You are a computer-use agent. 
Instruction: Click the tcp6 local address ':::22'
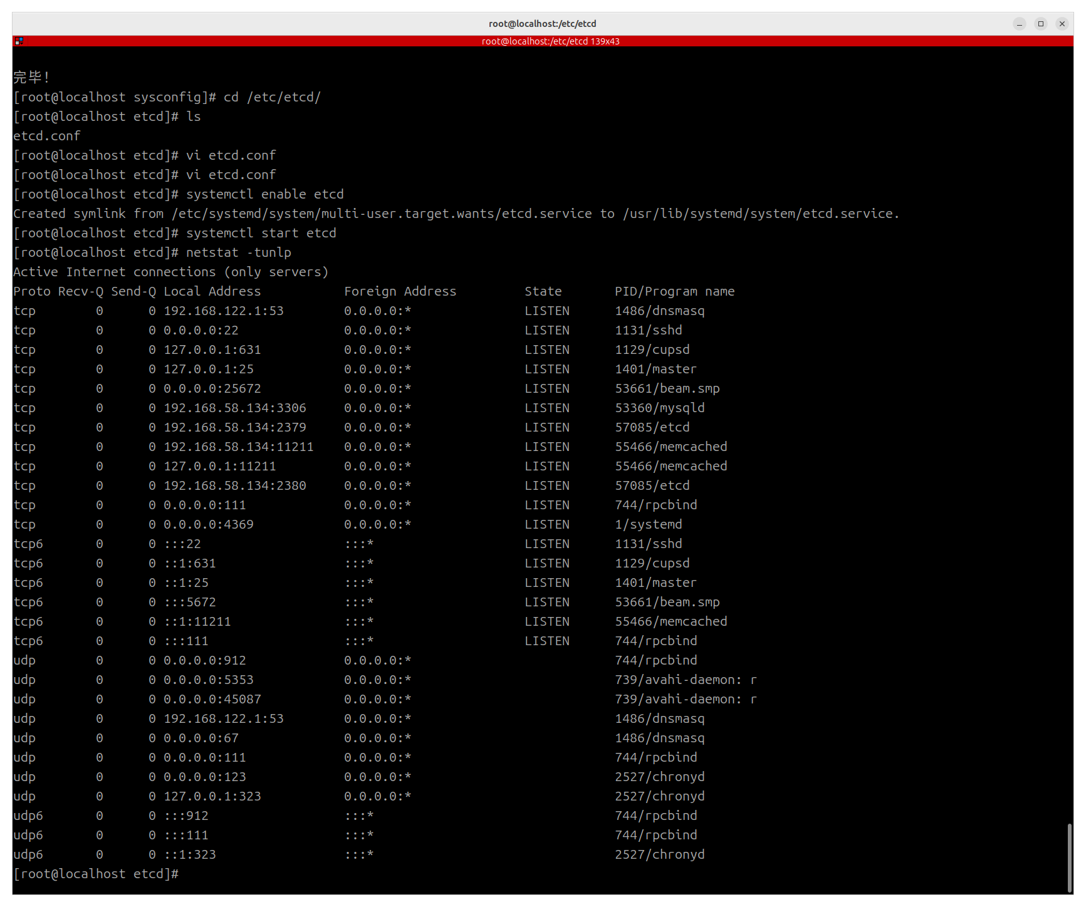click(x=182, y=544)
